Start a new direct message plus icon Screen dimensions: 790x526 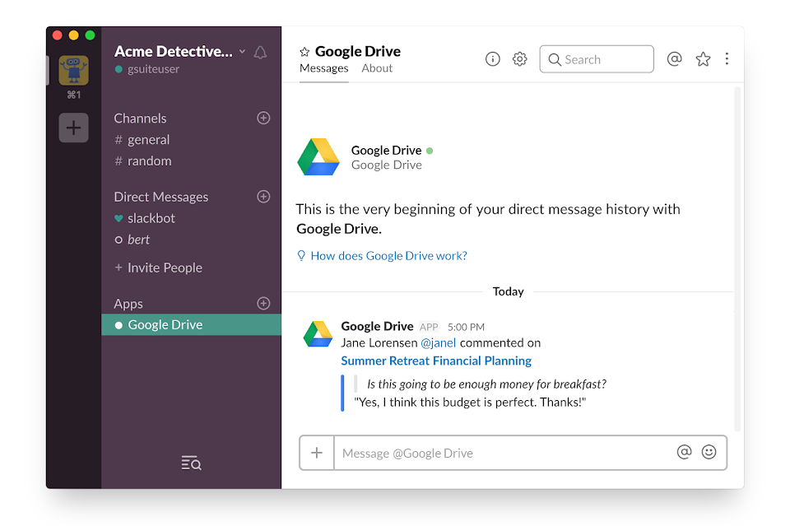click(x=263, y=197)
